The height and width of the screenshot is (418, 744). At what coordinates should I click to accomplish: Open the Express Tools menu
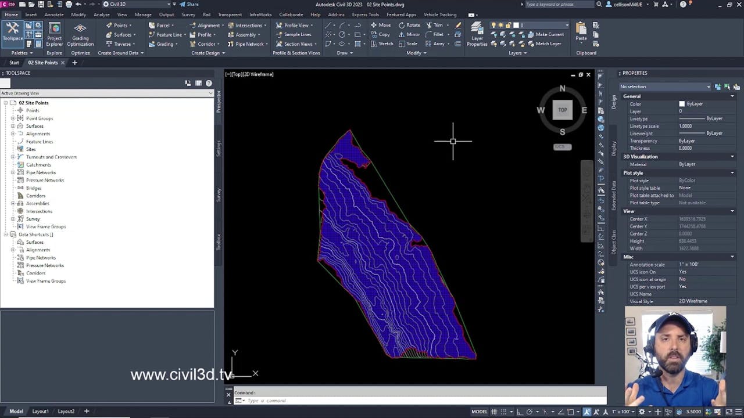pyautogui.click(x=365, y=15)
